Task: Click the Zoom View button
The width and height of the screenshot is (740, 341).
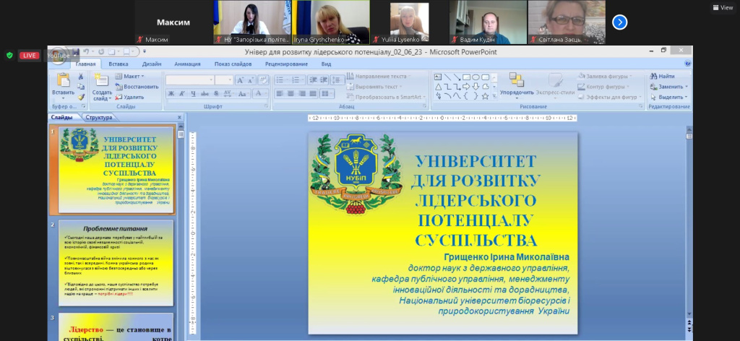Action: tap(723, 7)
